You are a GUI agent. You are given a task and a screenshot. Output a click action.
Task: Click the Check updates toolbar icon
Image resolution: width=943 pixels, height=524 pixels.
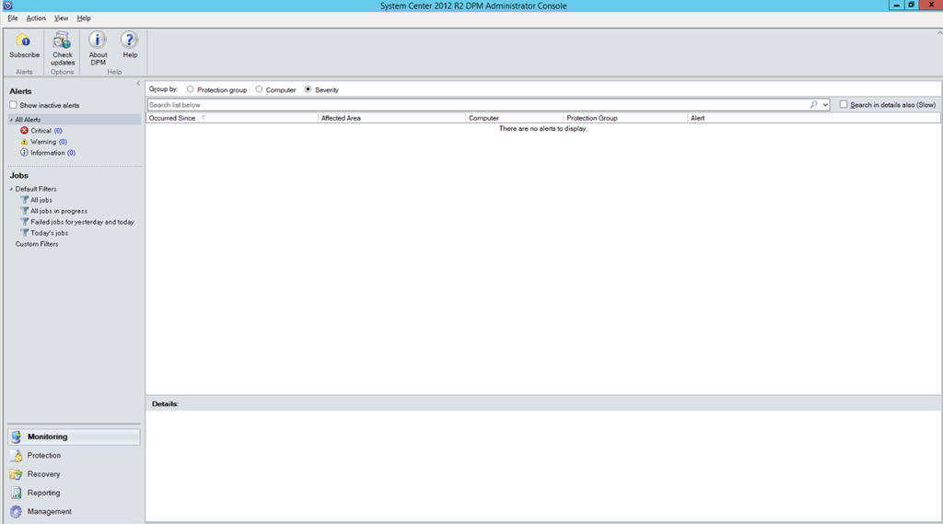[x=63, y=41]
